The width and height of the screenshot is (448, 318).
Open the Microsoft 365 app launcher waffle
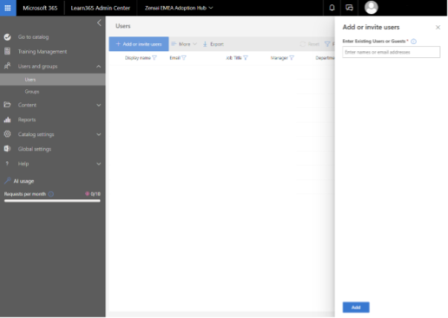[7, 7]
